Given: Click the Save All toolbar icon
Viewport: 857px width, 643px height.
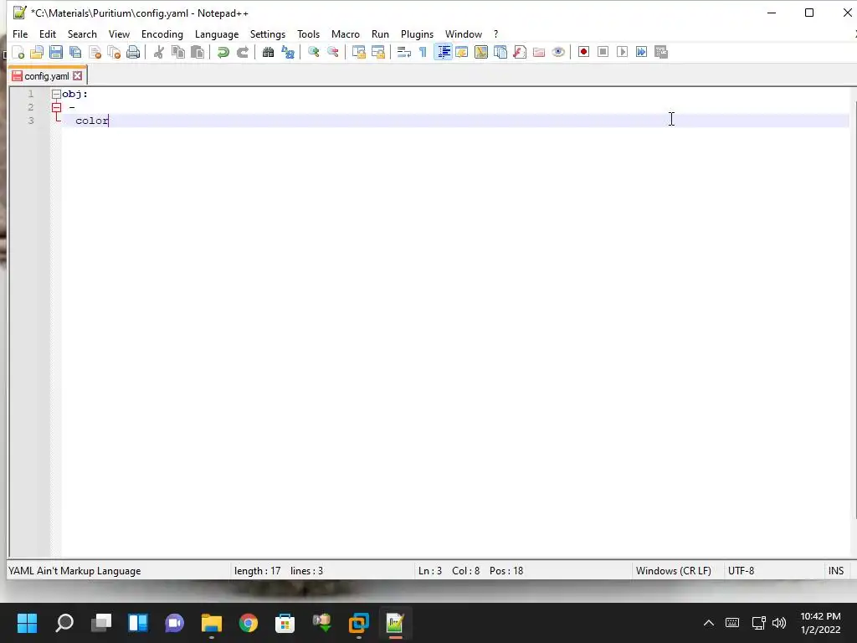Looking at the screenshot, I should 75,53.
